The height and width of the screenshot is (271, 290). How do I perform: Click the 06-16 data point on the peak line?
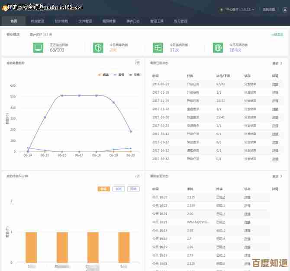pyautogui.click(x=62, y=95)
